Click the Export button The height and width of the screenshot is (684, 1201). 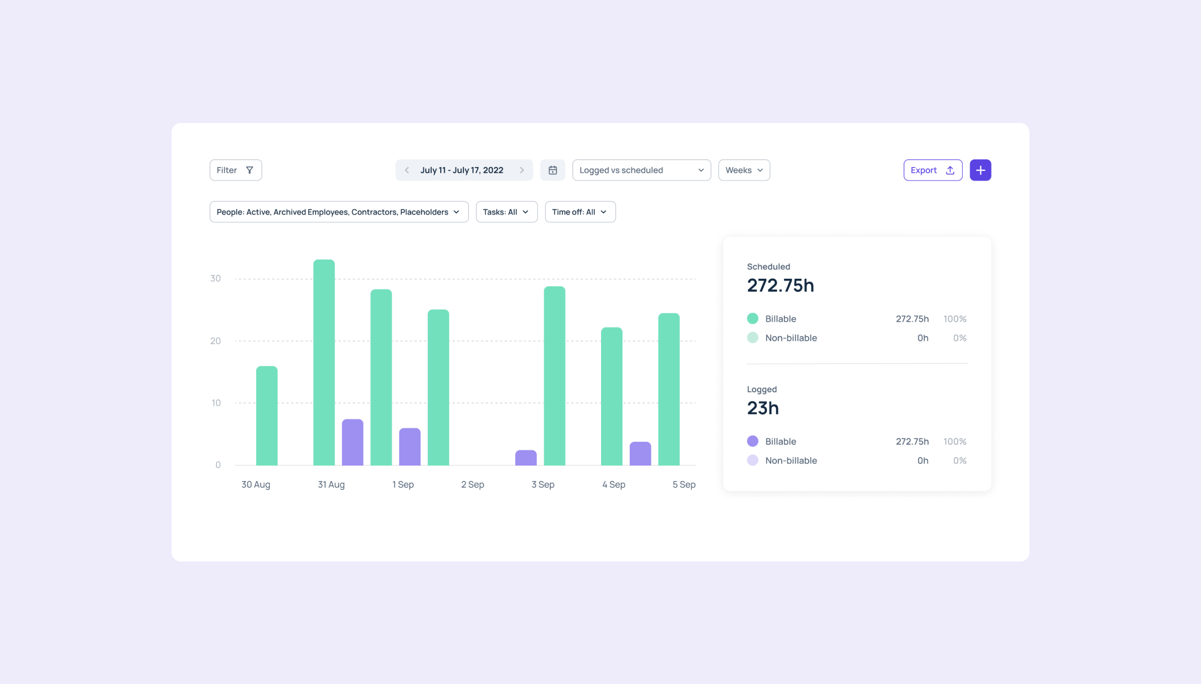tap(932, 170)
